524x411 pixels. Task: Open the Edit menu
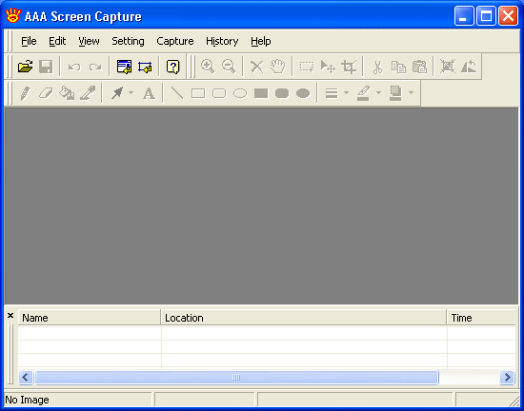[x=57, y=41]
